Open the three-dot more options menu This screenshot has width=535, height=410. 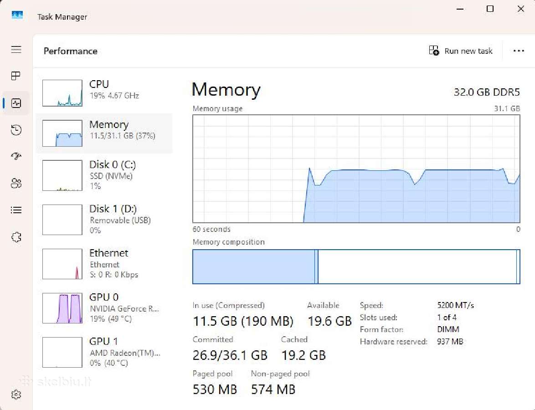(x=519, y=51)
